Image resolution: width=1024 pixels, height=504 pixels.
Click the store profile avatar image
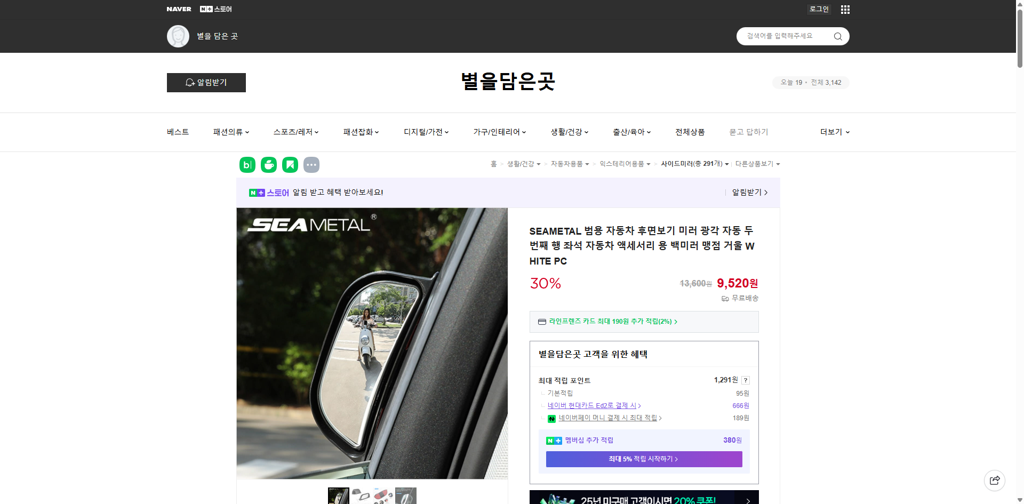tap(178, 36)
